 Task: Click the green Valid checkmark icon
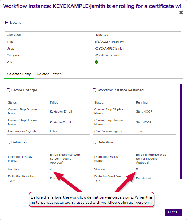pyautogui.click(x=97, y=62)
